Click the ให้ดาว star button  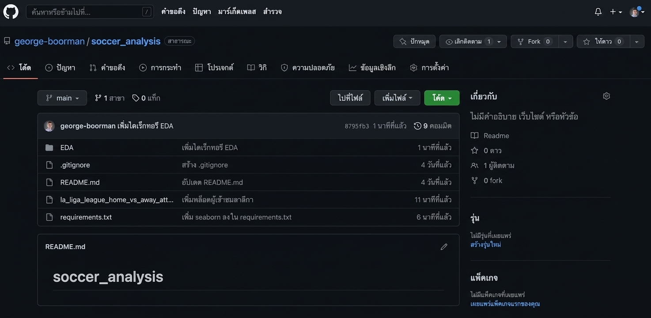(x=603, y=42)
